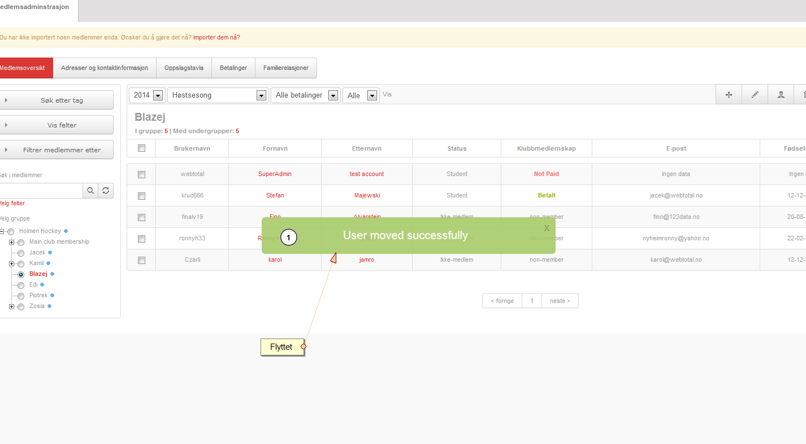Screen dimensions: 806x444
Task: Expand the Zosia tree node
Action: [x=12, y=306]
